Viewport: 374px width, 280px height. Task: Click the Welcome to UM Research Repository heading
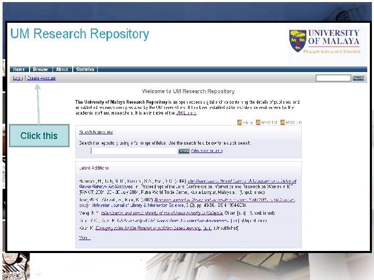pos(188,91)
